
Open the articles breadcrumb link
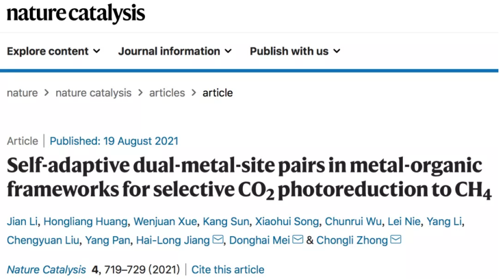167,93
